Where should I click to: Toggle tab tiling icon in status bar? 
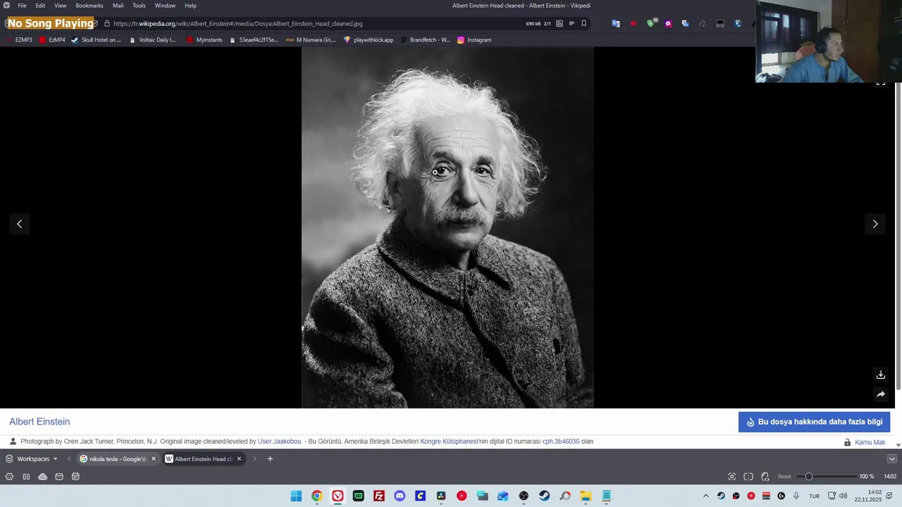748,477
